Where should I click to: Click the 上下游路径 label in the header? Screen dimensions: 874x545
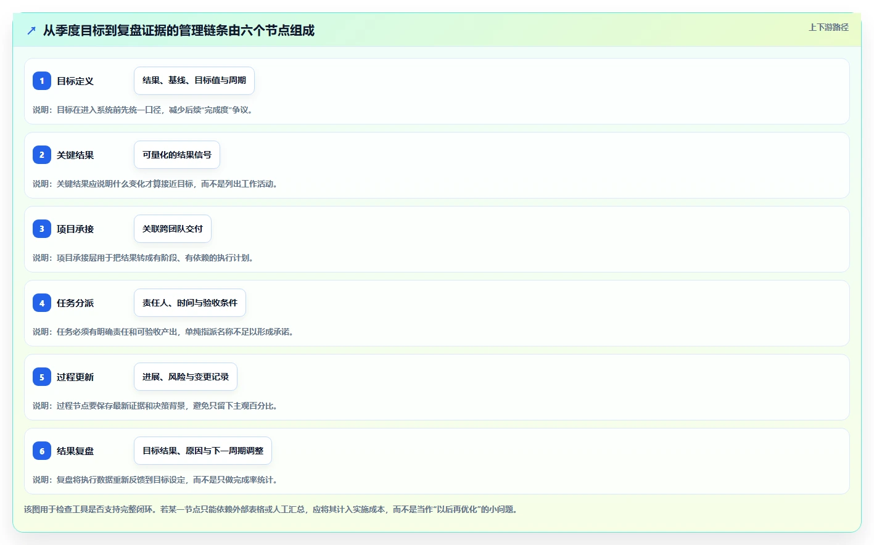click(x=828, y=27)
